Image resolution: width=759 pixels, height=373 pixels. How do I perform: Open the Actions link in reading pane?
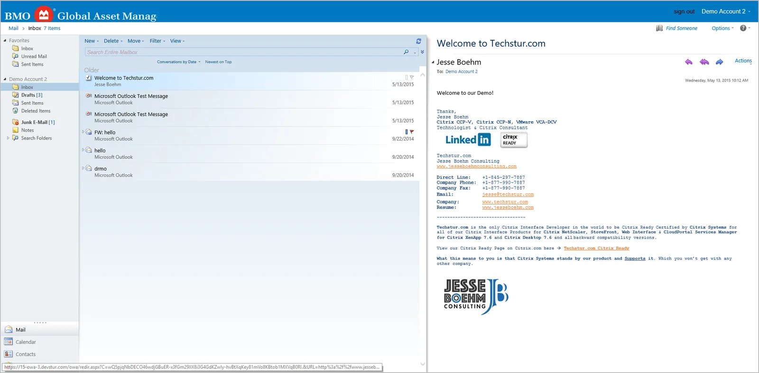[743, 61]
